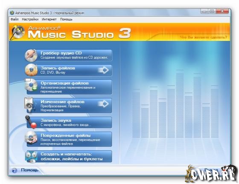Click the microphone icon for Запись звука
The width and height of the screenshot is (239, 184).
pyautogui.click(x=31, y=122)
